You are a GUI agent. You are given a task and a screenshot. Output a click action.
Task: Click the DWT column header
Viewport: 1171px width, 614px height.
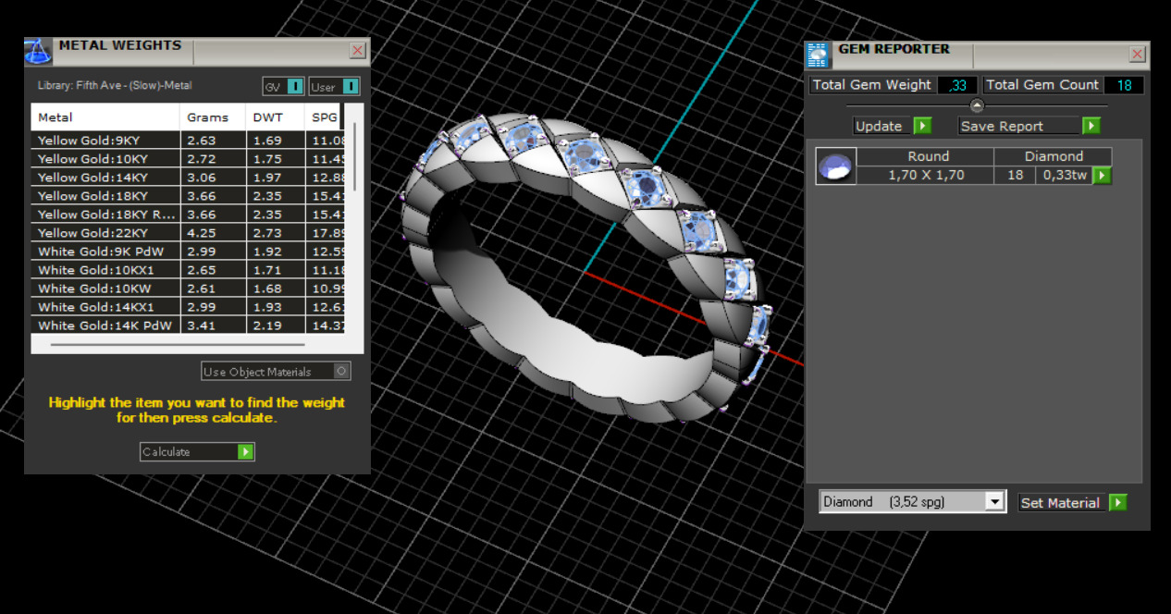click(x=275, y=117)
